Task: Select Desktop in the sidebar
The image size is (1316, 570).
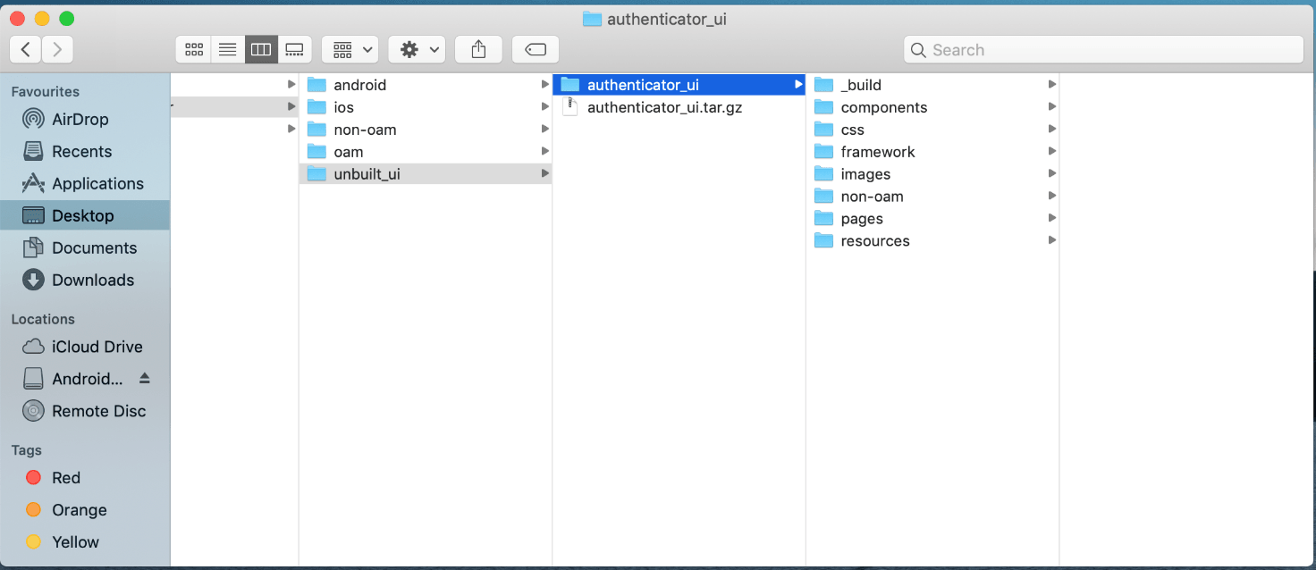Action: point(84,215)
